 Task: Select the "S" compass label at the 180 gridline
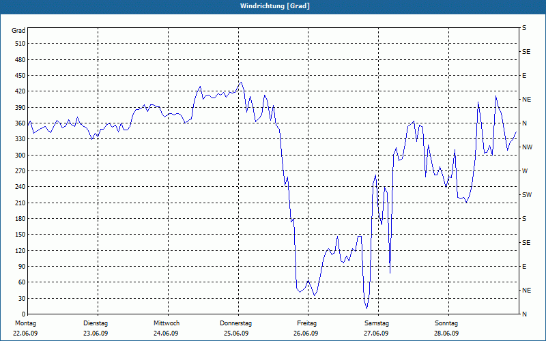coord(524,219)
